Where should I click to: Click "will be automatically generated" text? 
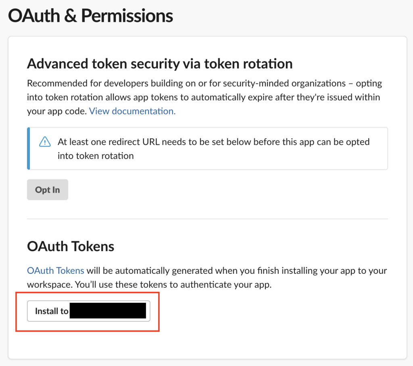point(150,270)
